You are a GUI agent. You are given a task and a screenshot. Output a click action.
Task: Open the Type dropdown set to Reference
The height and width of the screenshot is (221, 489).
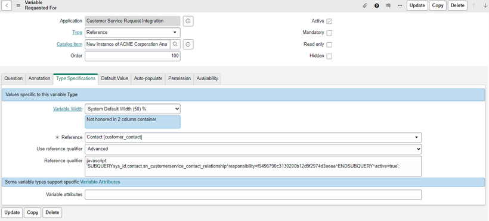pos(132,32)
